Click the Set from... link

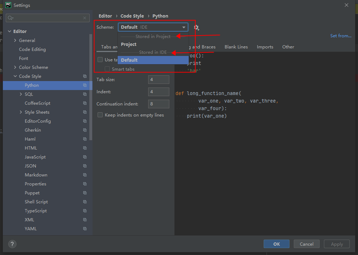pos(340,36)
